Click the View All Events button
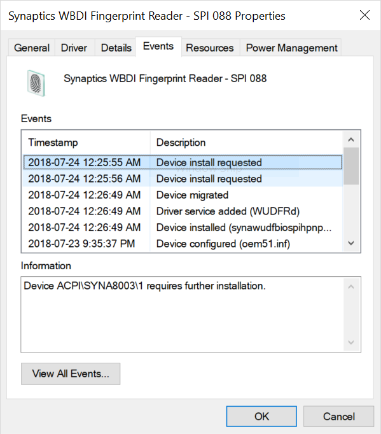Image resolution: width=381 pixels, height=434 pixels. (71, 374)
